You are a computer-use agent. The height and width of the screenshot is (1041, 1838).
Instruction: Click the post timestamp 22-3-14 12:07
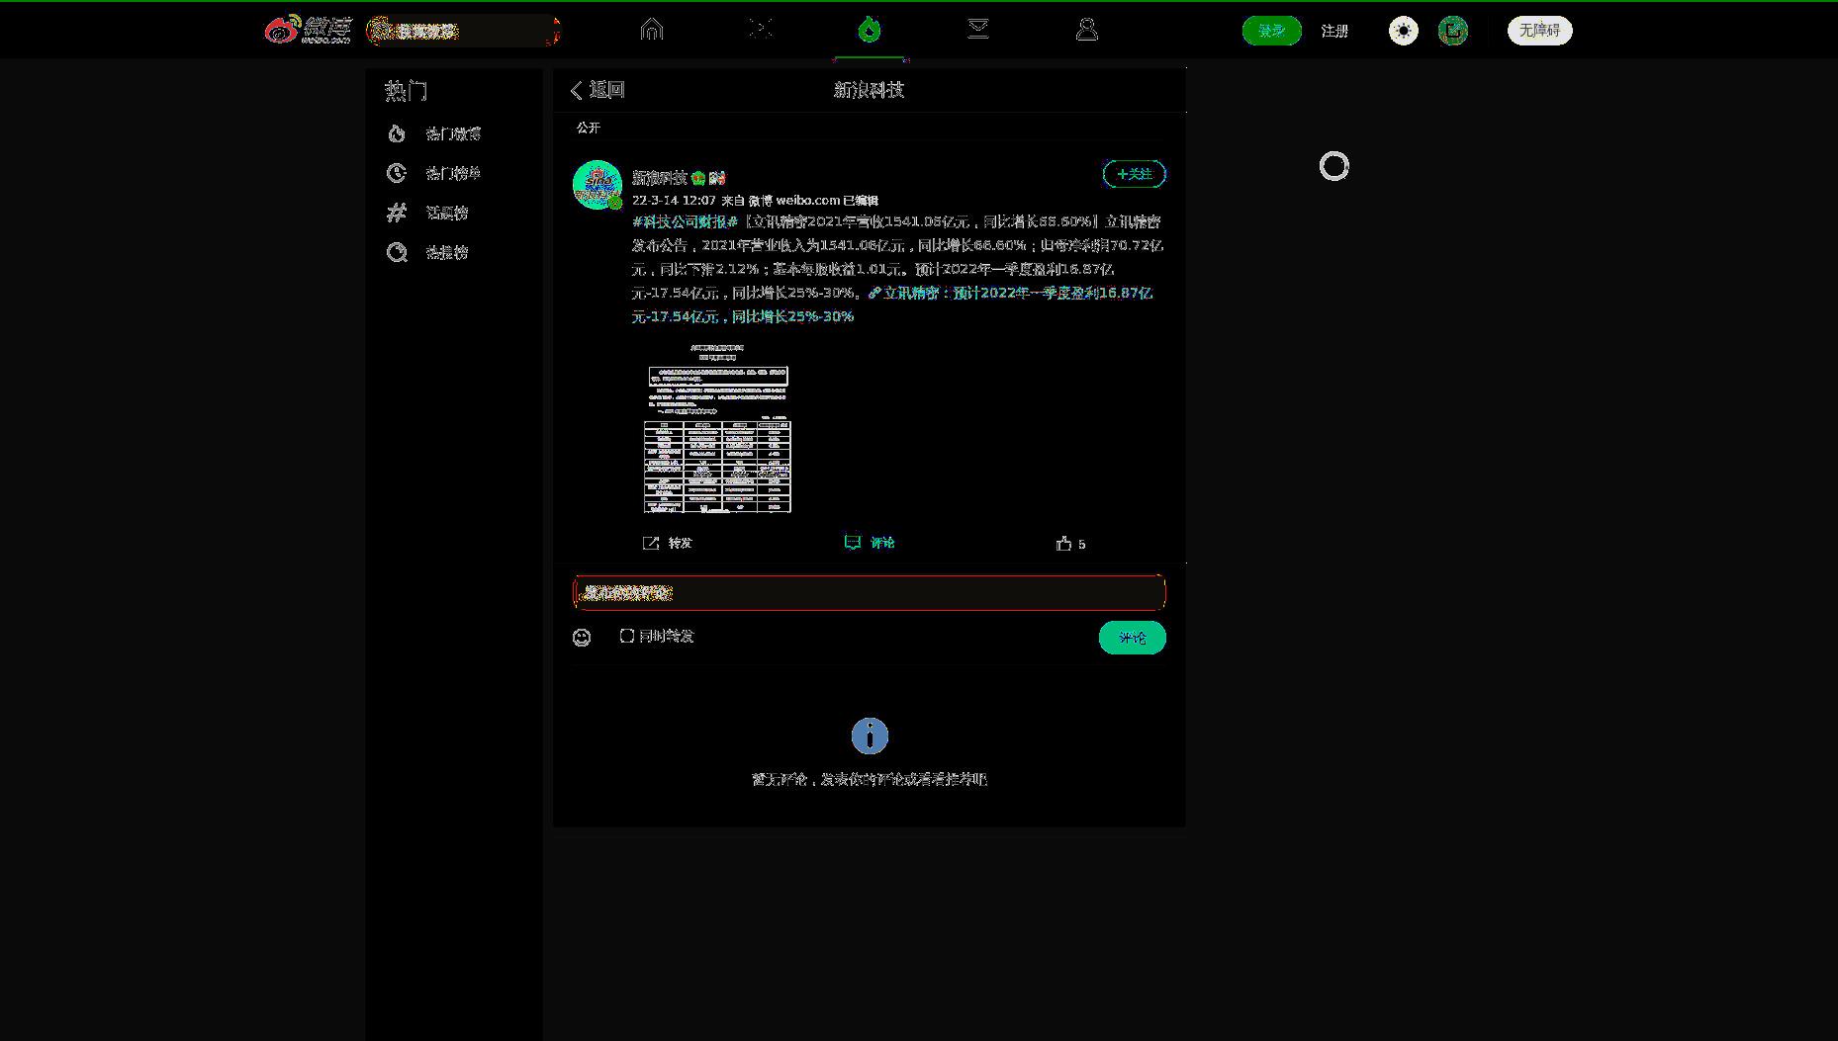[x=674, y=200]
